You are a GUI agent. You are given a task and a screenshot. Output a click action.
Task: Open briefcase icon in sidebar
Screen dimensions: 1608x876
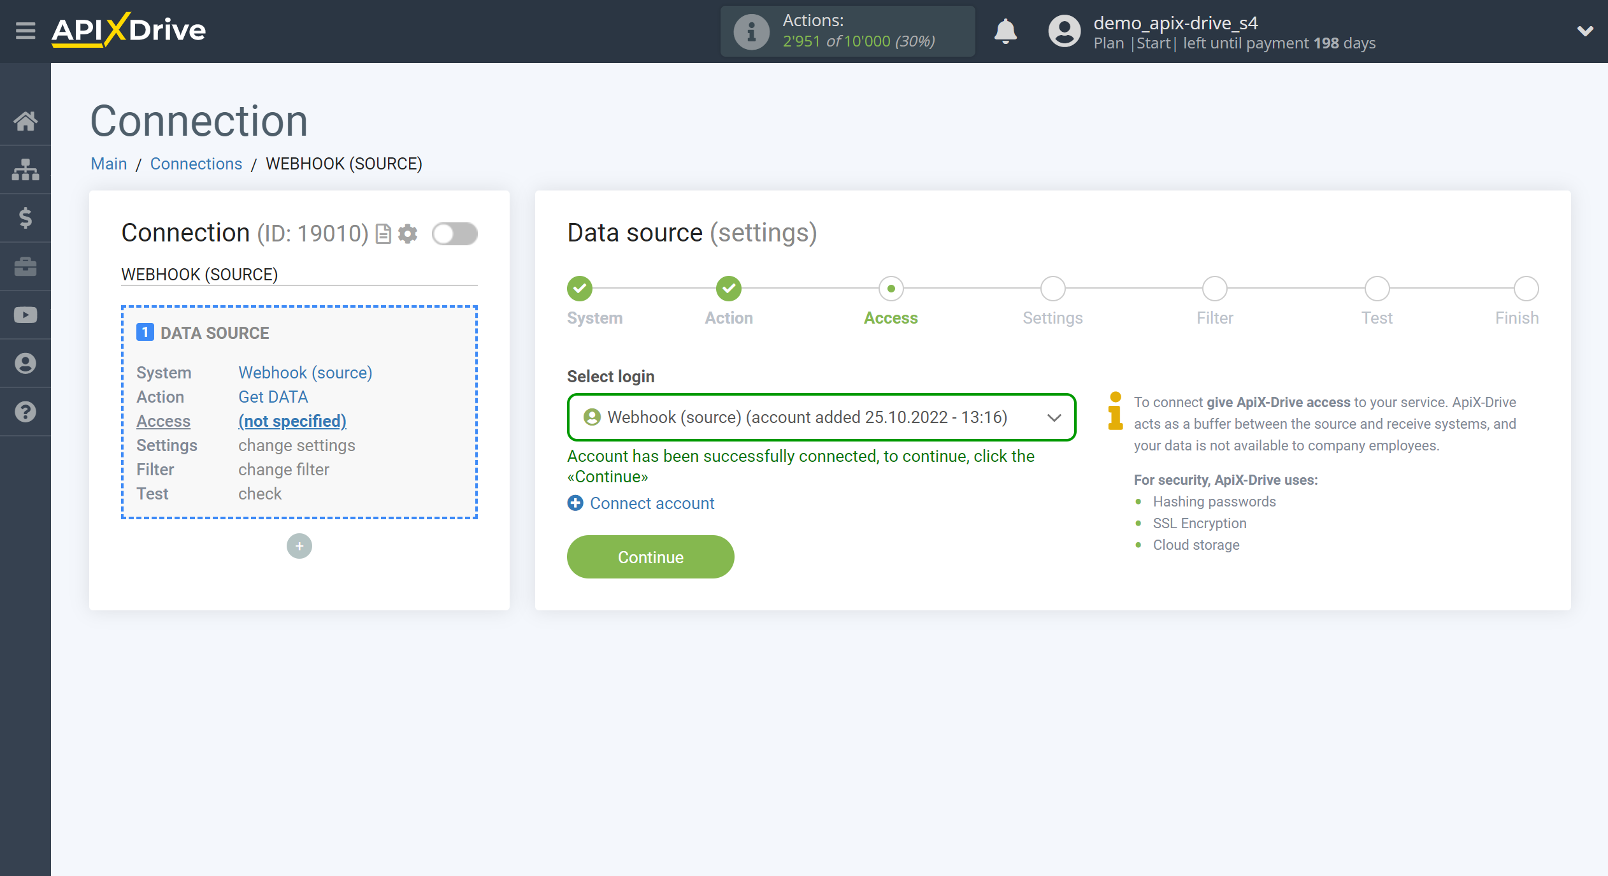(25, 266)
